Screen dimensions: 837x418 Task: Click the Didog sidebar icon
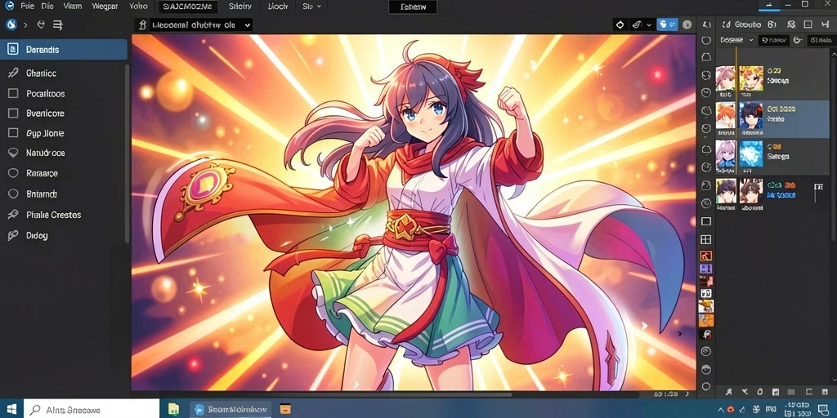(x=13, y=235)
